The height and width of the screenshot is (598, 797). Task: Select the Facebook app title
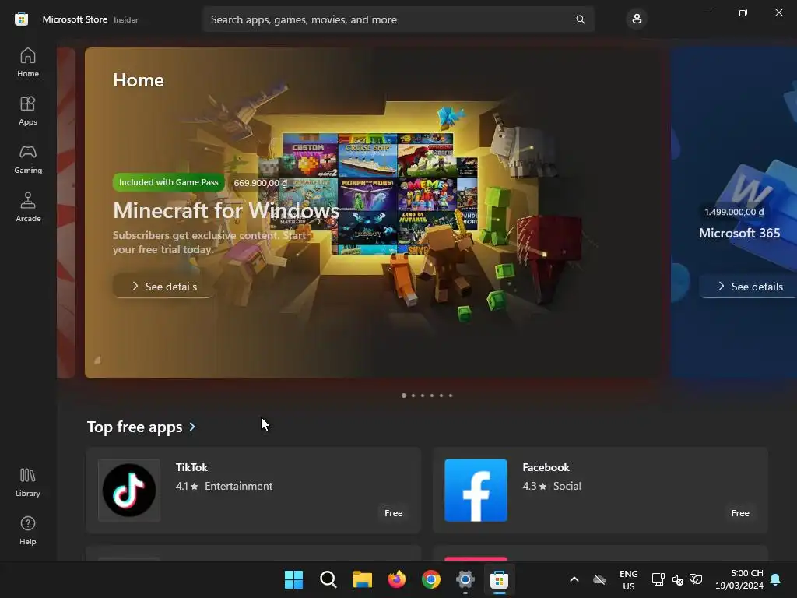(546, 467)
